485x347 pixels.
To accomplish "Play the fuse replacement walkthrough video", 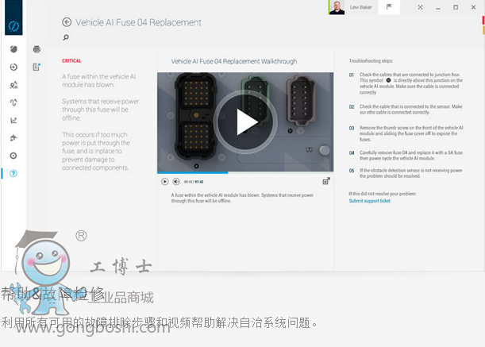I will tap(244, 121).
